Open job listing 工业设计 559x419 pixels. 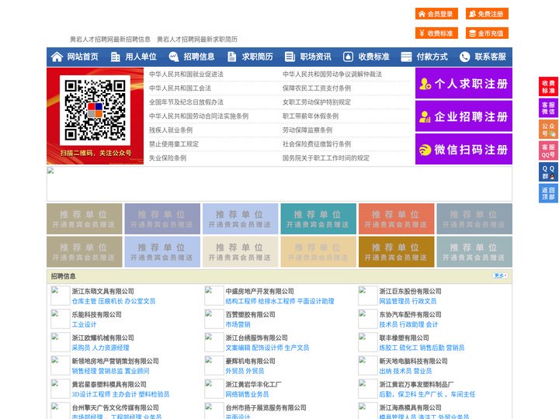[84, 324]
